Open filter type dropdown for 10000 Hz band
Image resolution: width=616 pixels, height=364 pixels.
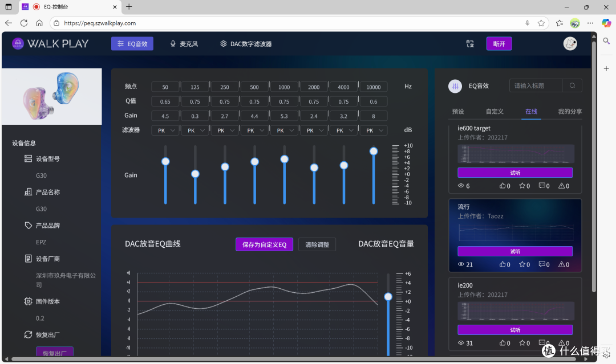374,130
